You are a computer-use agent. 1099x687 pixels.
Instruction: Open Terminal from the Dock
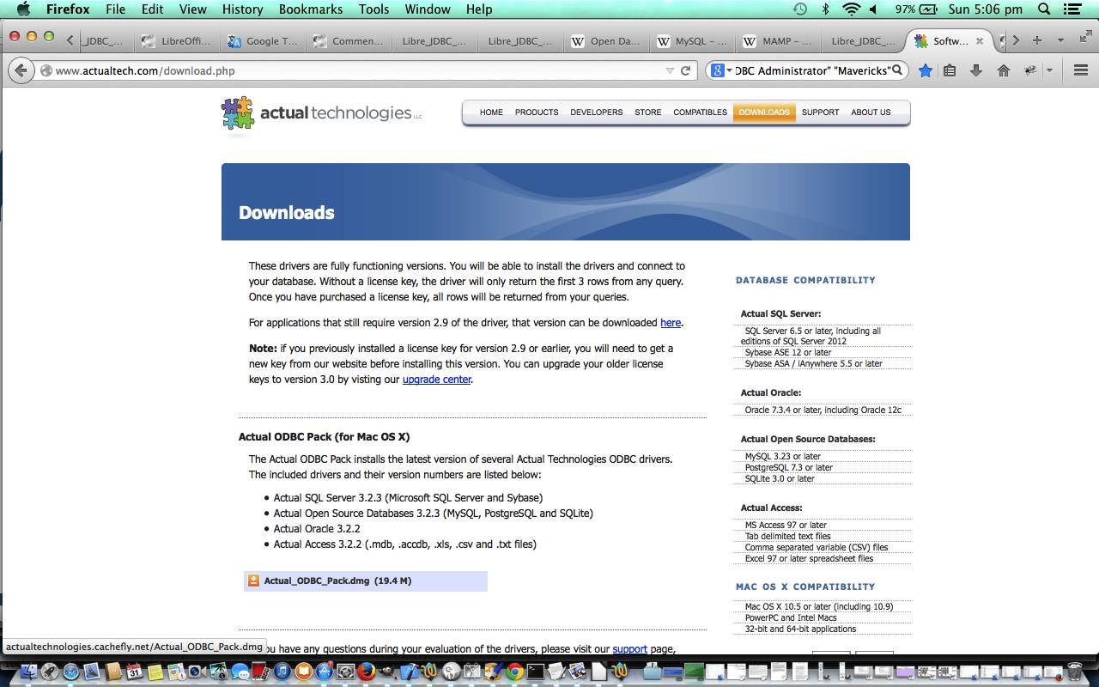[x=536, y=671]
